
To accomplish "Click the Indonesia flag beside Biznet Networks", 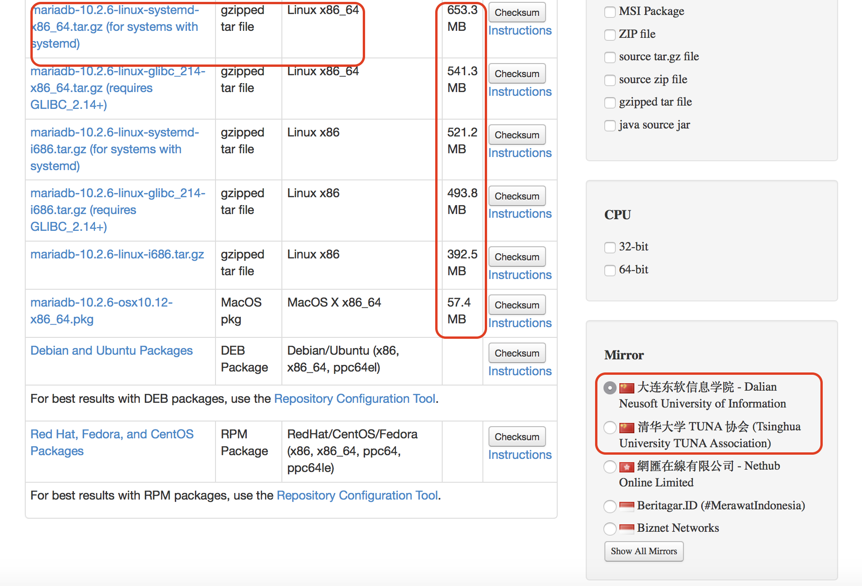I will pos(627,528).
